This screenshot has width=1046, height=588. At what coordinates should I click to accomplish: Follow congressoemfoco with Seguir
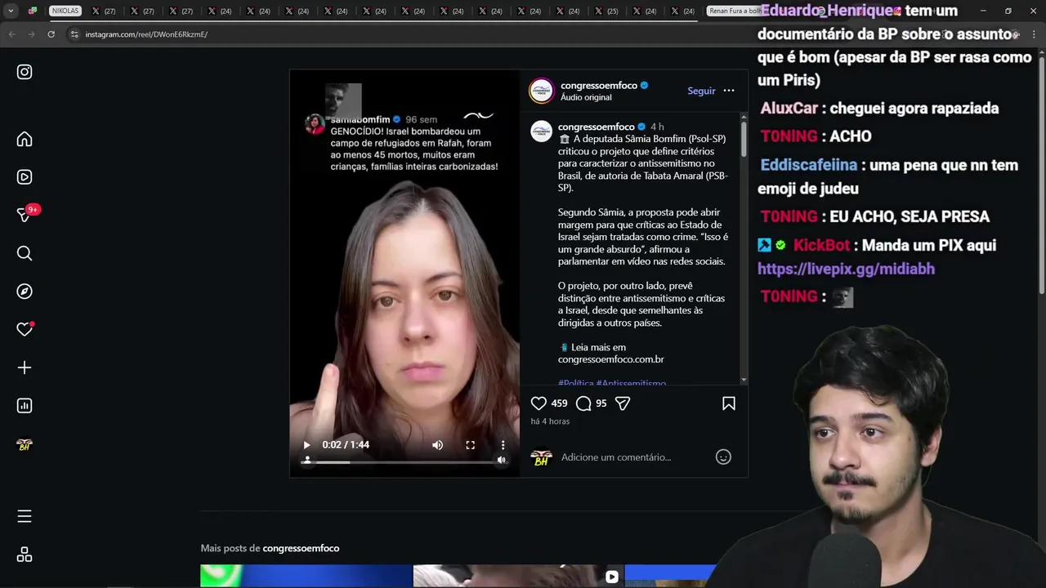(701, 91)
